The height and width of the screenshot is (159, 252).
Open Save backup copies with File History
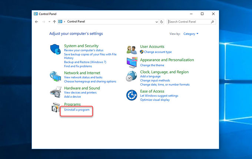pos(90,56)
